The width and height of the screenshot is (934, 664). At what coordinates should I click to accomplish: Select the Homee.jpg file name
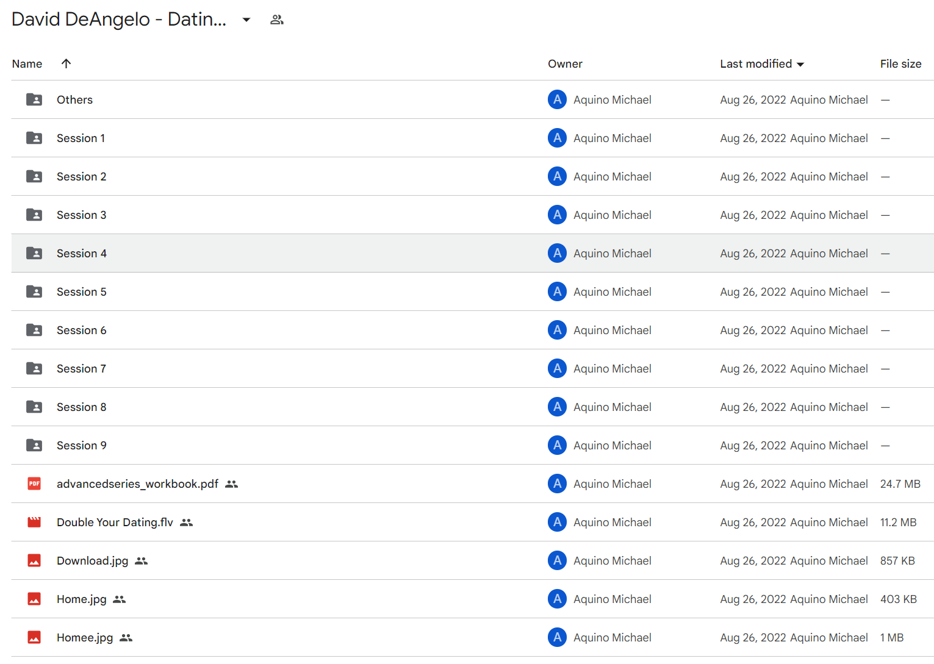[85, 637]
